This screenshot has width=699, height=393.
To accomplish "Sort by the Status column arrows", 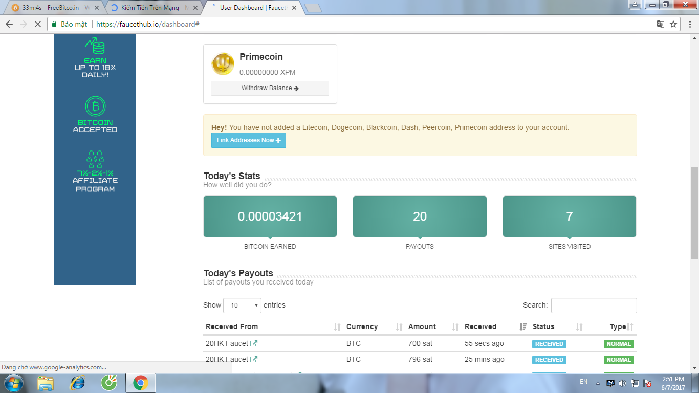I will click(579, 327).
